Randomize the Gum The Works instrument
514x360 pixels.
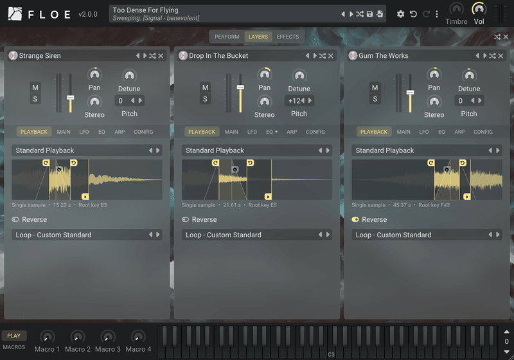point(492,56)
